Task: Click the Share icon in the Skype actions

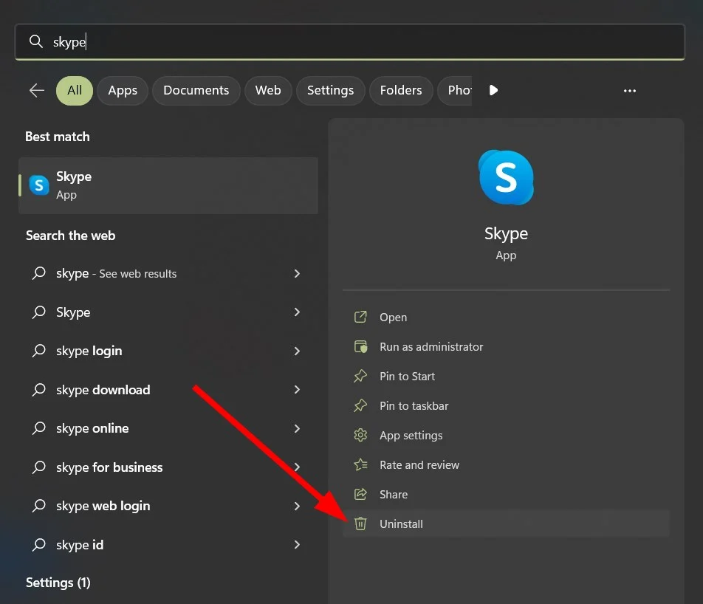Action: pos(360,494)
